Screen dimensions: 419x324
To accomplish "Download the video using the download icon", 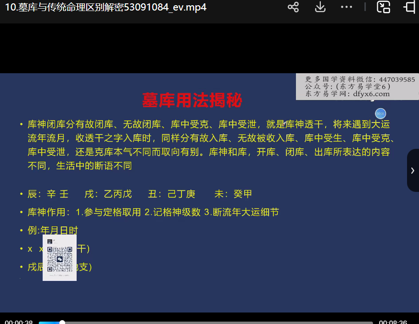I will coord(320,7).
